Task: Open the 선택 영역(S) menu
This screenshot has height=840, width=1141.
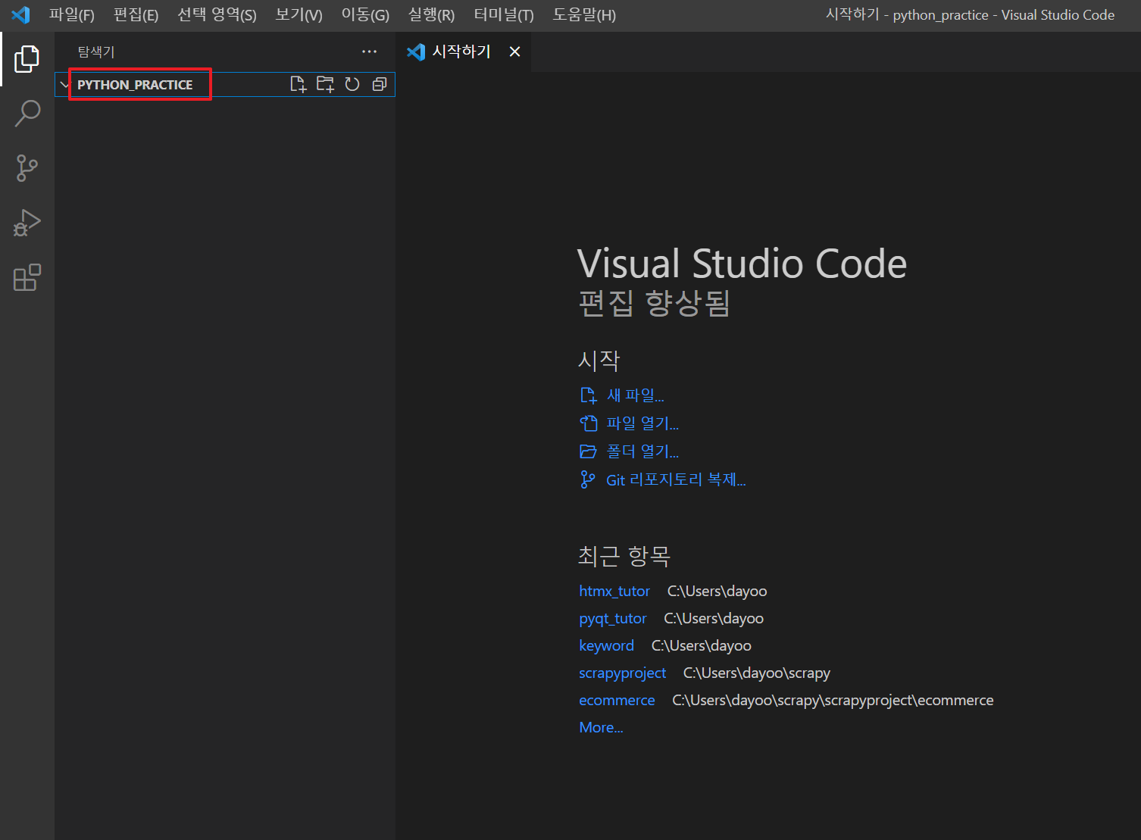Action: 217,15
